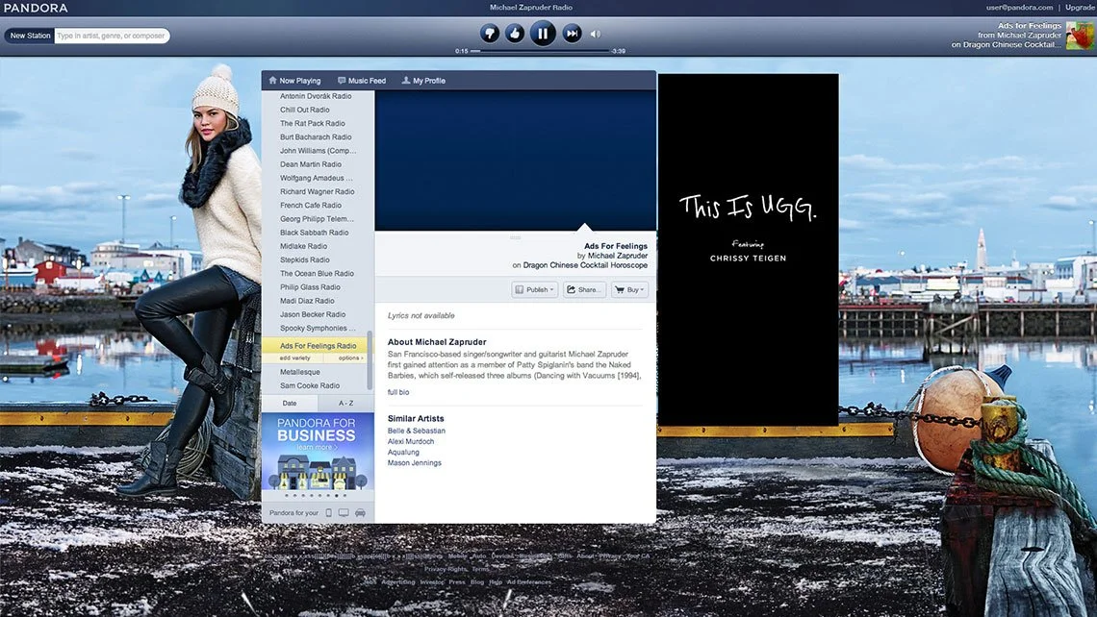Open the Publish dropdown

[x=534, y=289]
